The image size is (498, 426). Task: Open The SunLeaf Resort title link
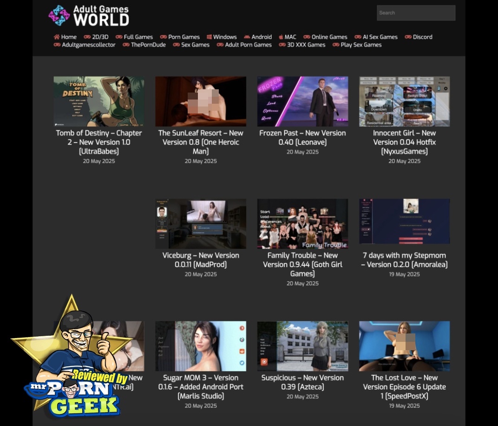201,142
